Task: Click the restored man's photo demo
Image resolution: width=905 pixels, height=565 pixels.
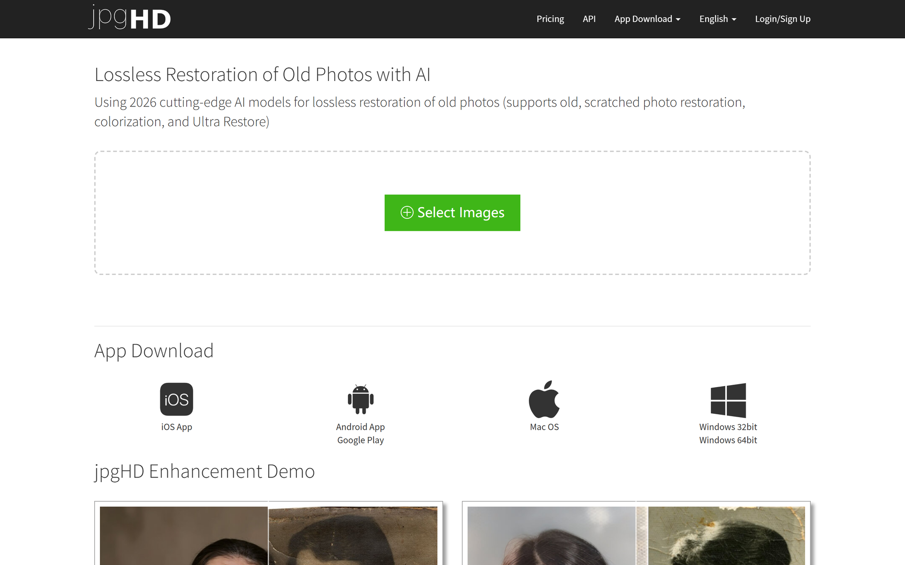Action: 184,536
